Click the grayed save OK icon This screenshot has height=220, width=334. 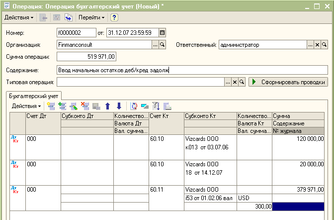tap(96, 106)
